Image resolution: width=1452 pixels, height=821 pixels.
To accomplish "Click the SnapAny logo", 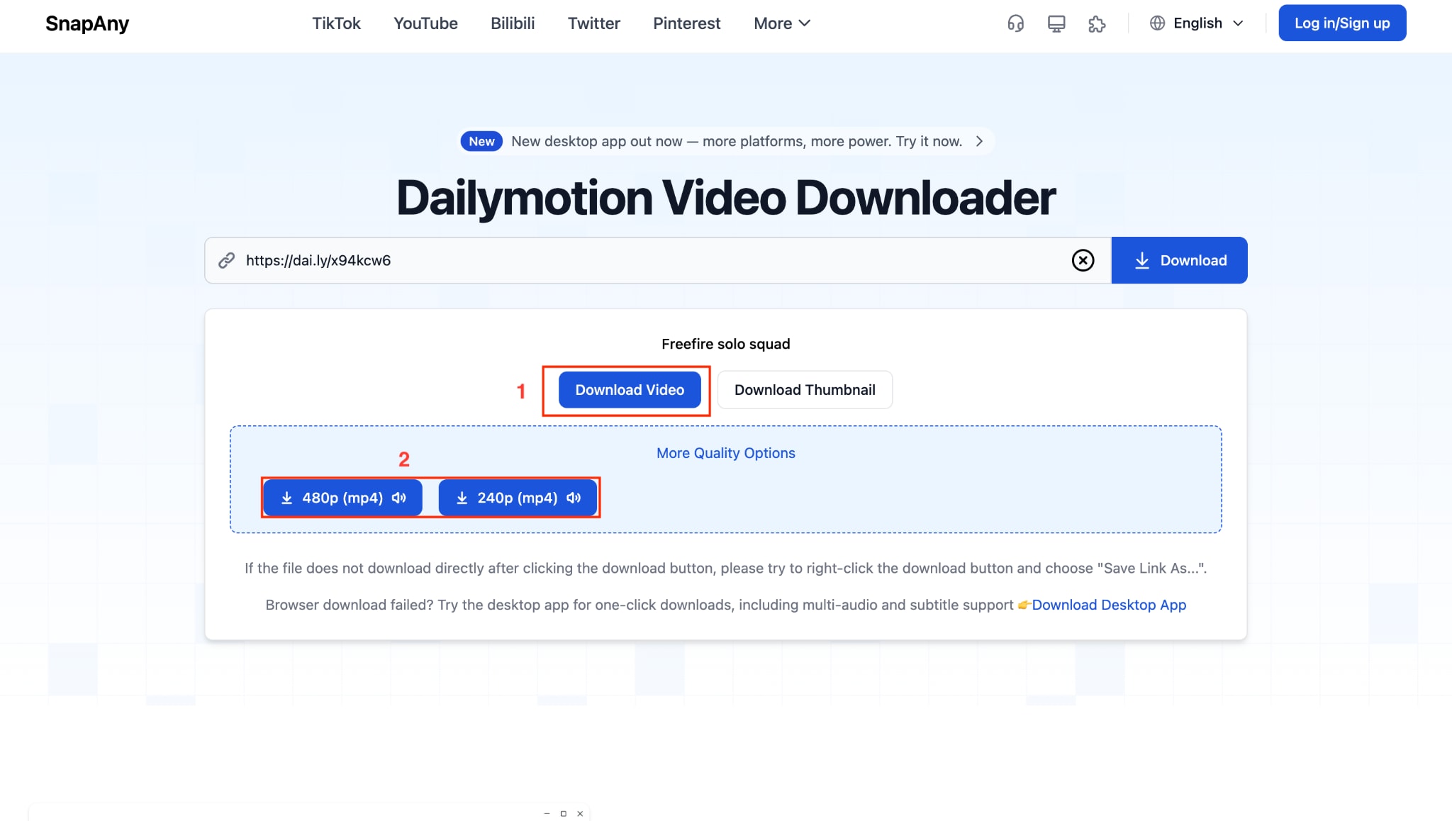I will [86, 23].
